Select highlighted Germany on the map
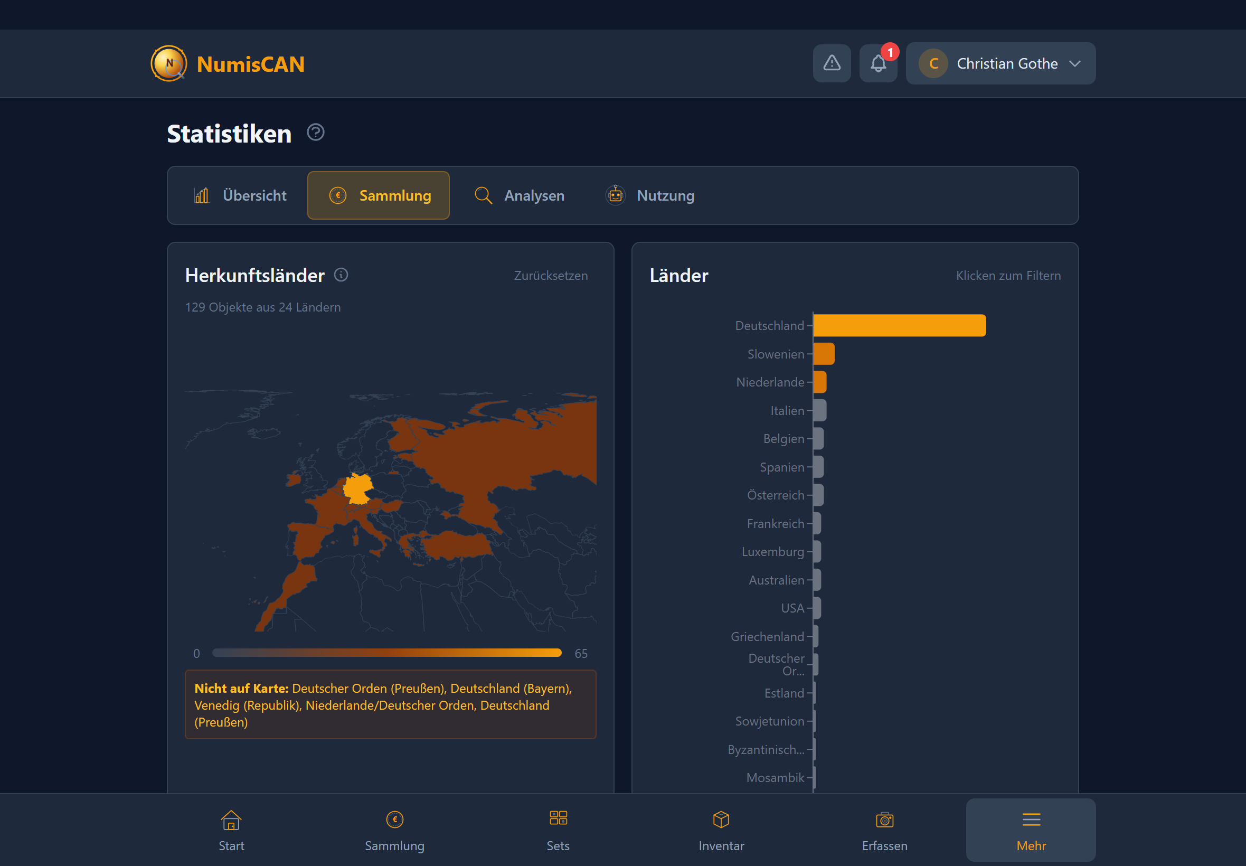 (357, 488)
